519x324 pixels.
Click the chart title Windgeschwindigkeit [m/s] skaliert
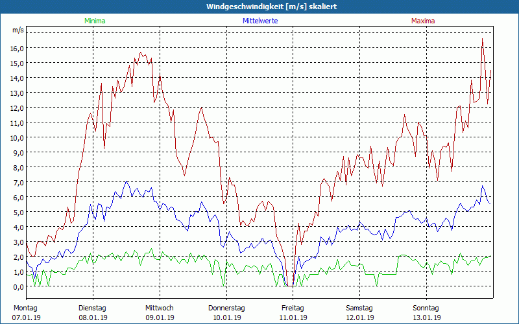(271, 6)
